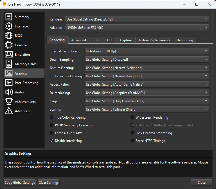This screenshot has height=189, width=216.
Task: Open the Summary page icon
Action: coord(9,17)
